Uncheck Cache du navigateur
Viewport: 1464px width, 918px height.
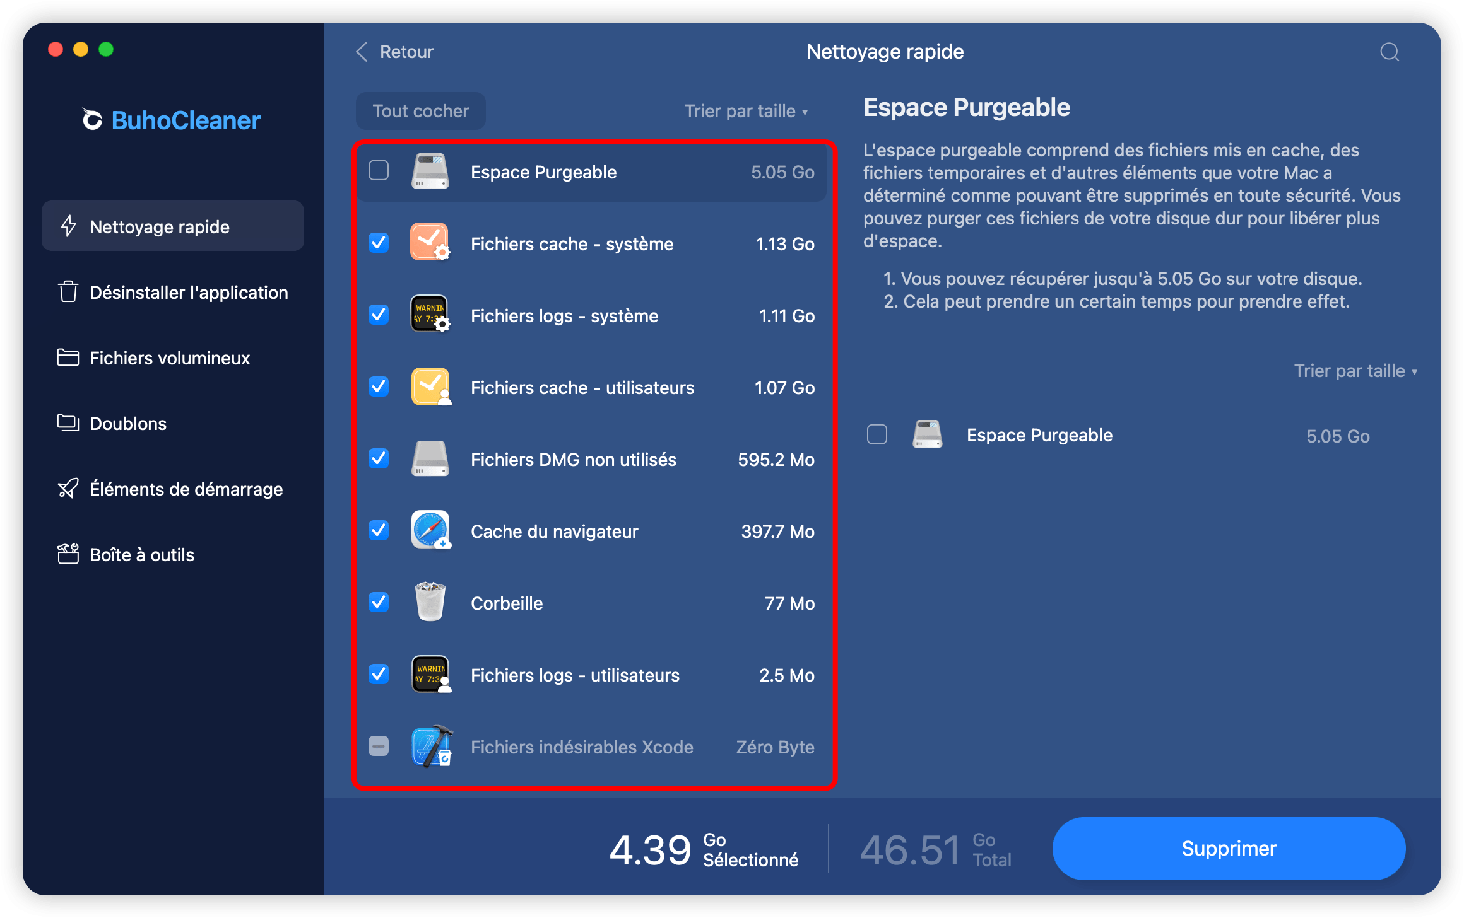(379, 530)
